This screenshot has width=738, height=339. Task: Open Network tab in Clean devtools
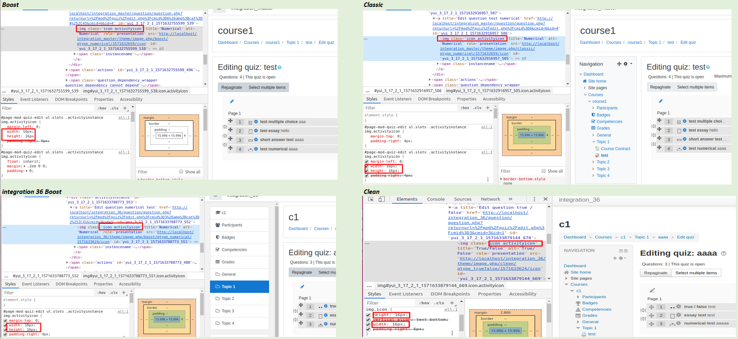pyautogui.click(x=490, y=199)
